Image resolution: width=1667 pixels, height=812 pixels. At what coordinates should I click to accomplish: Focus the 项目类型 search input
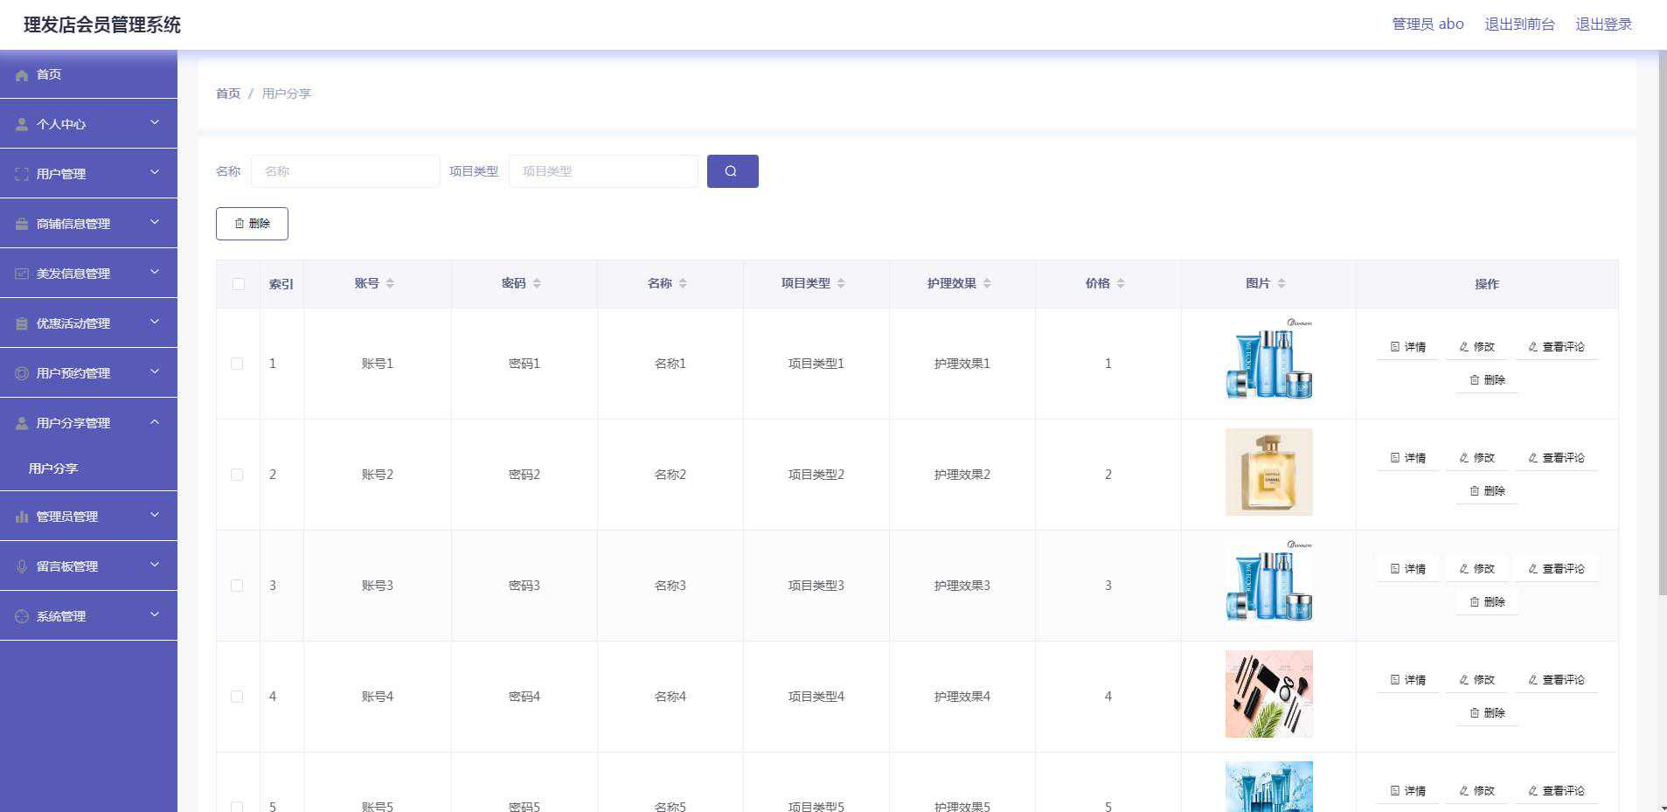pos(603,171)
